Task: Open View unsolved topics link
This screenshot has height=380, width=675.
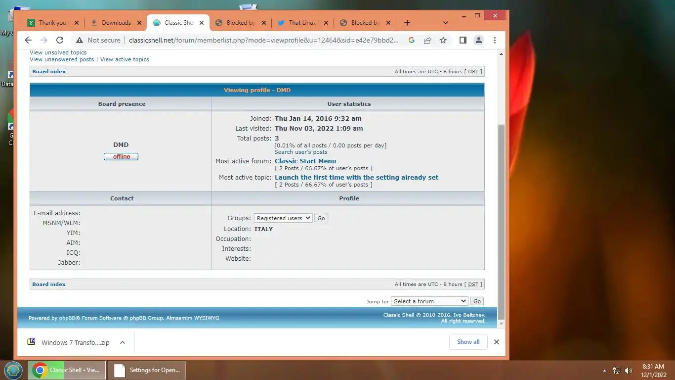Action: [x=58, y=52]
